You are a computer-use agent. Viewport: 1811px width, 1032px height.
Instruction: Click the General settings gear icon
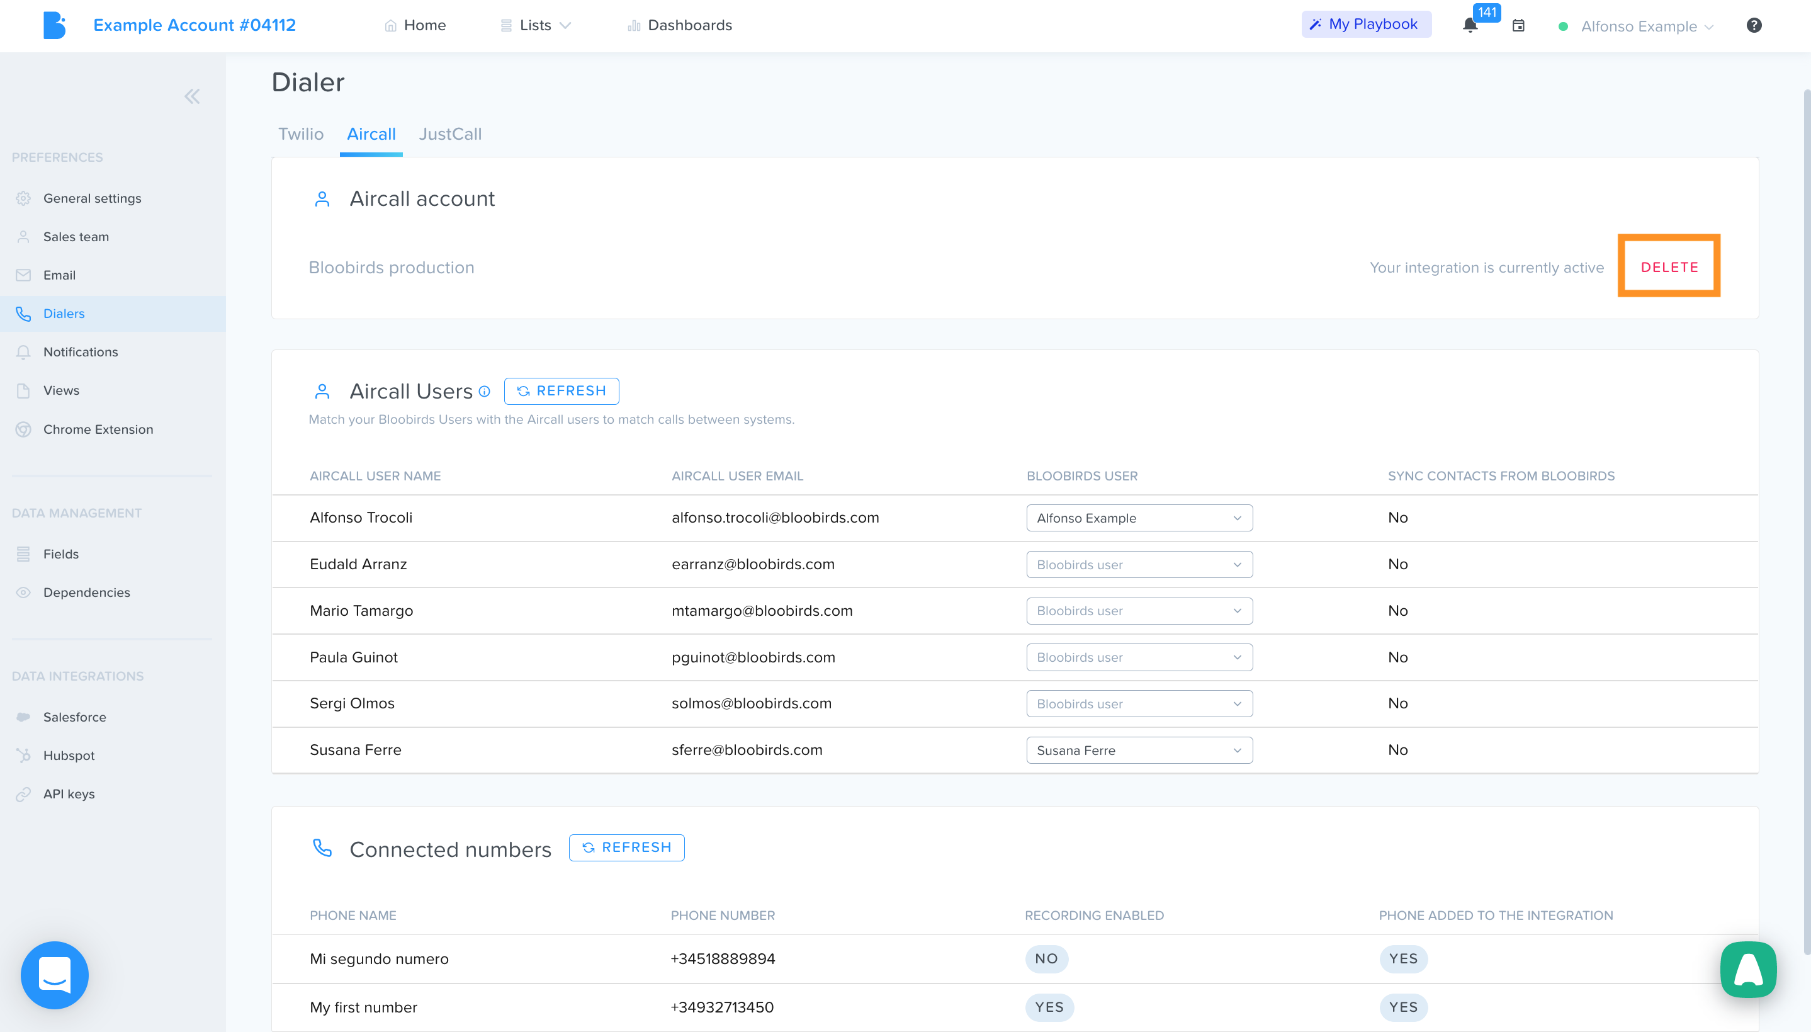[x=23, y=198]
